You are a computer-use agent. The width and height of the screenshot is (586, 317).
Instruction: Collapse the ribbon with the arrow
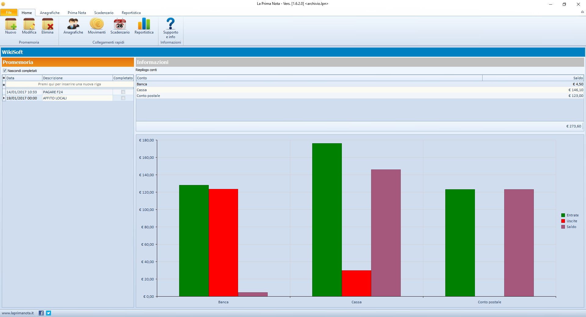pyautogui.click(x=582, y=12)
